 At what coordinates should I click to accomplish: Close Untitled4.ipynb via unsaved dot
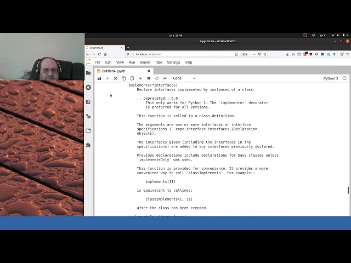tap(149, 71)
